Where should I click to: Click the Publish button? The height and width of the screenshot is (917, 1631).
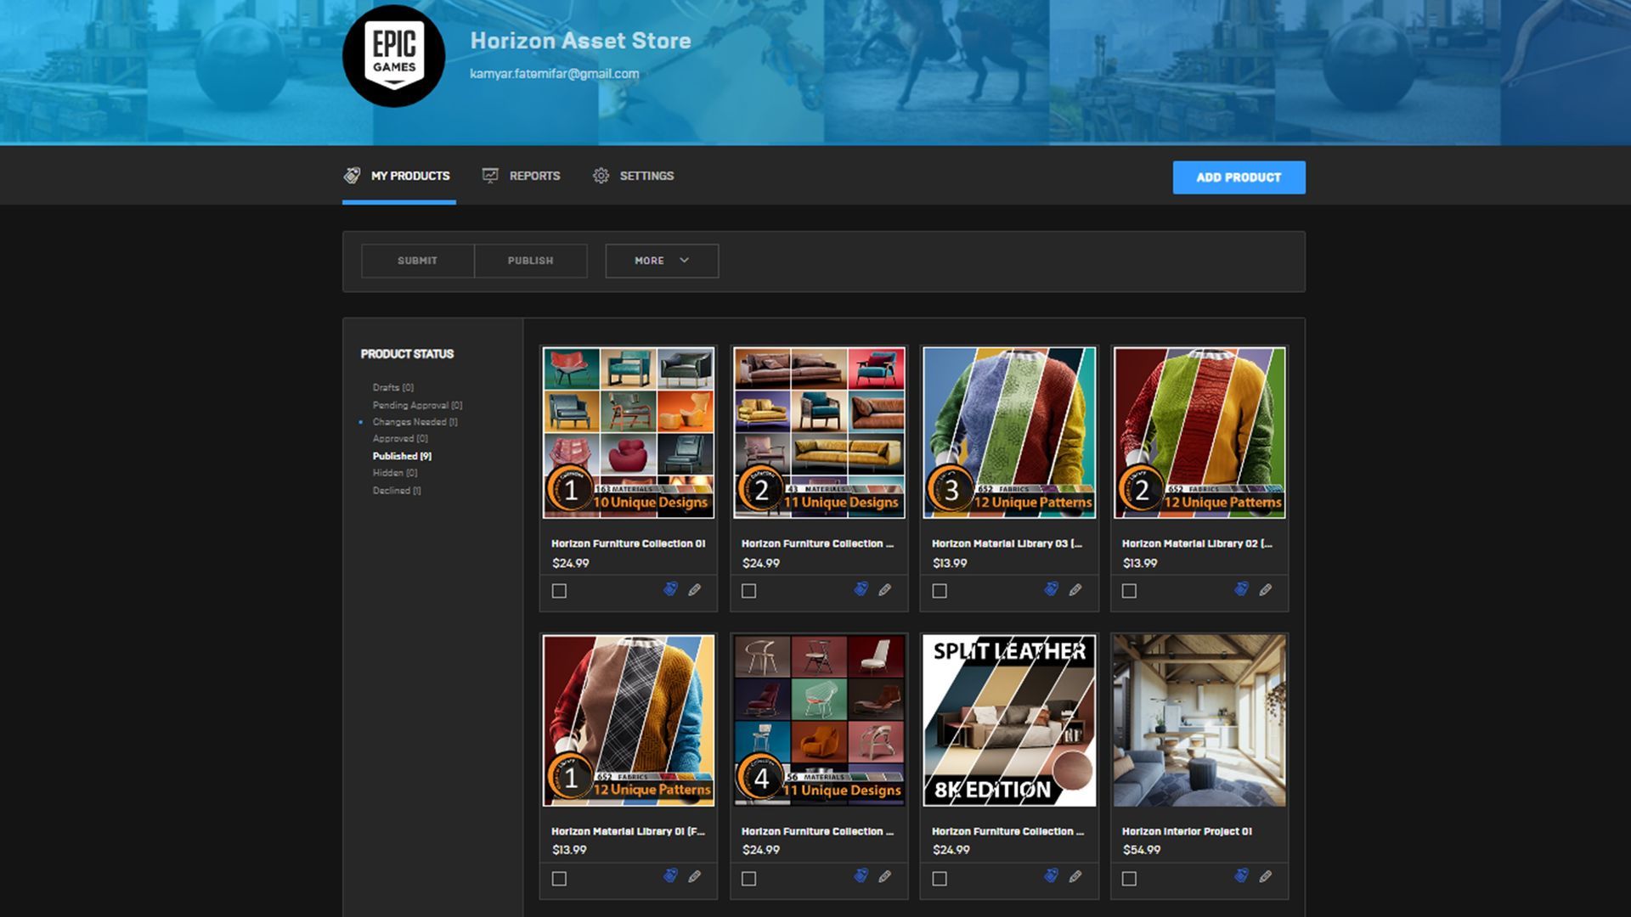530,261
